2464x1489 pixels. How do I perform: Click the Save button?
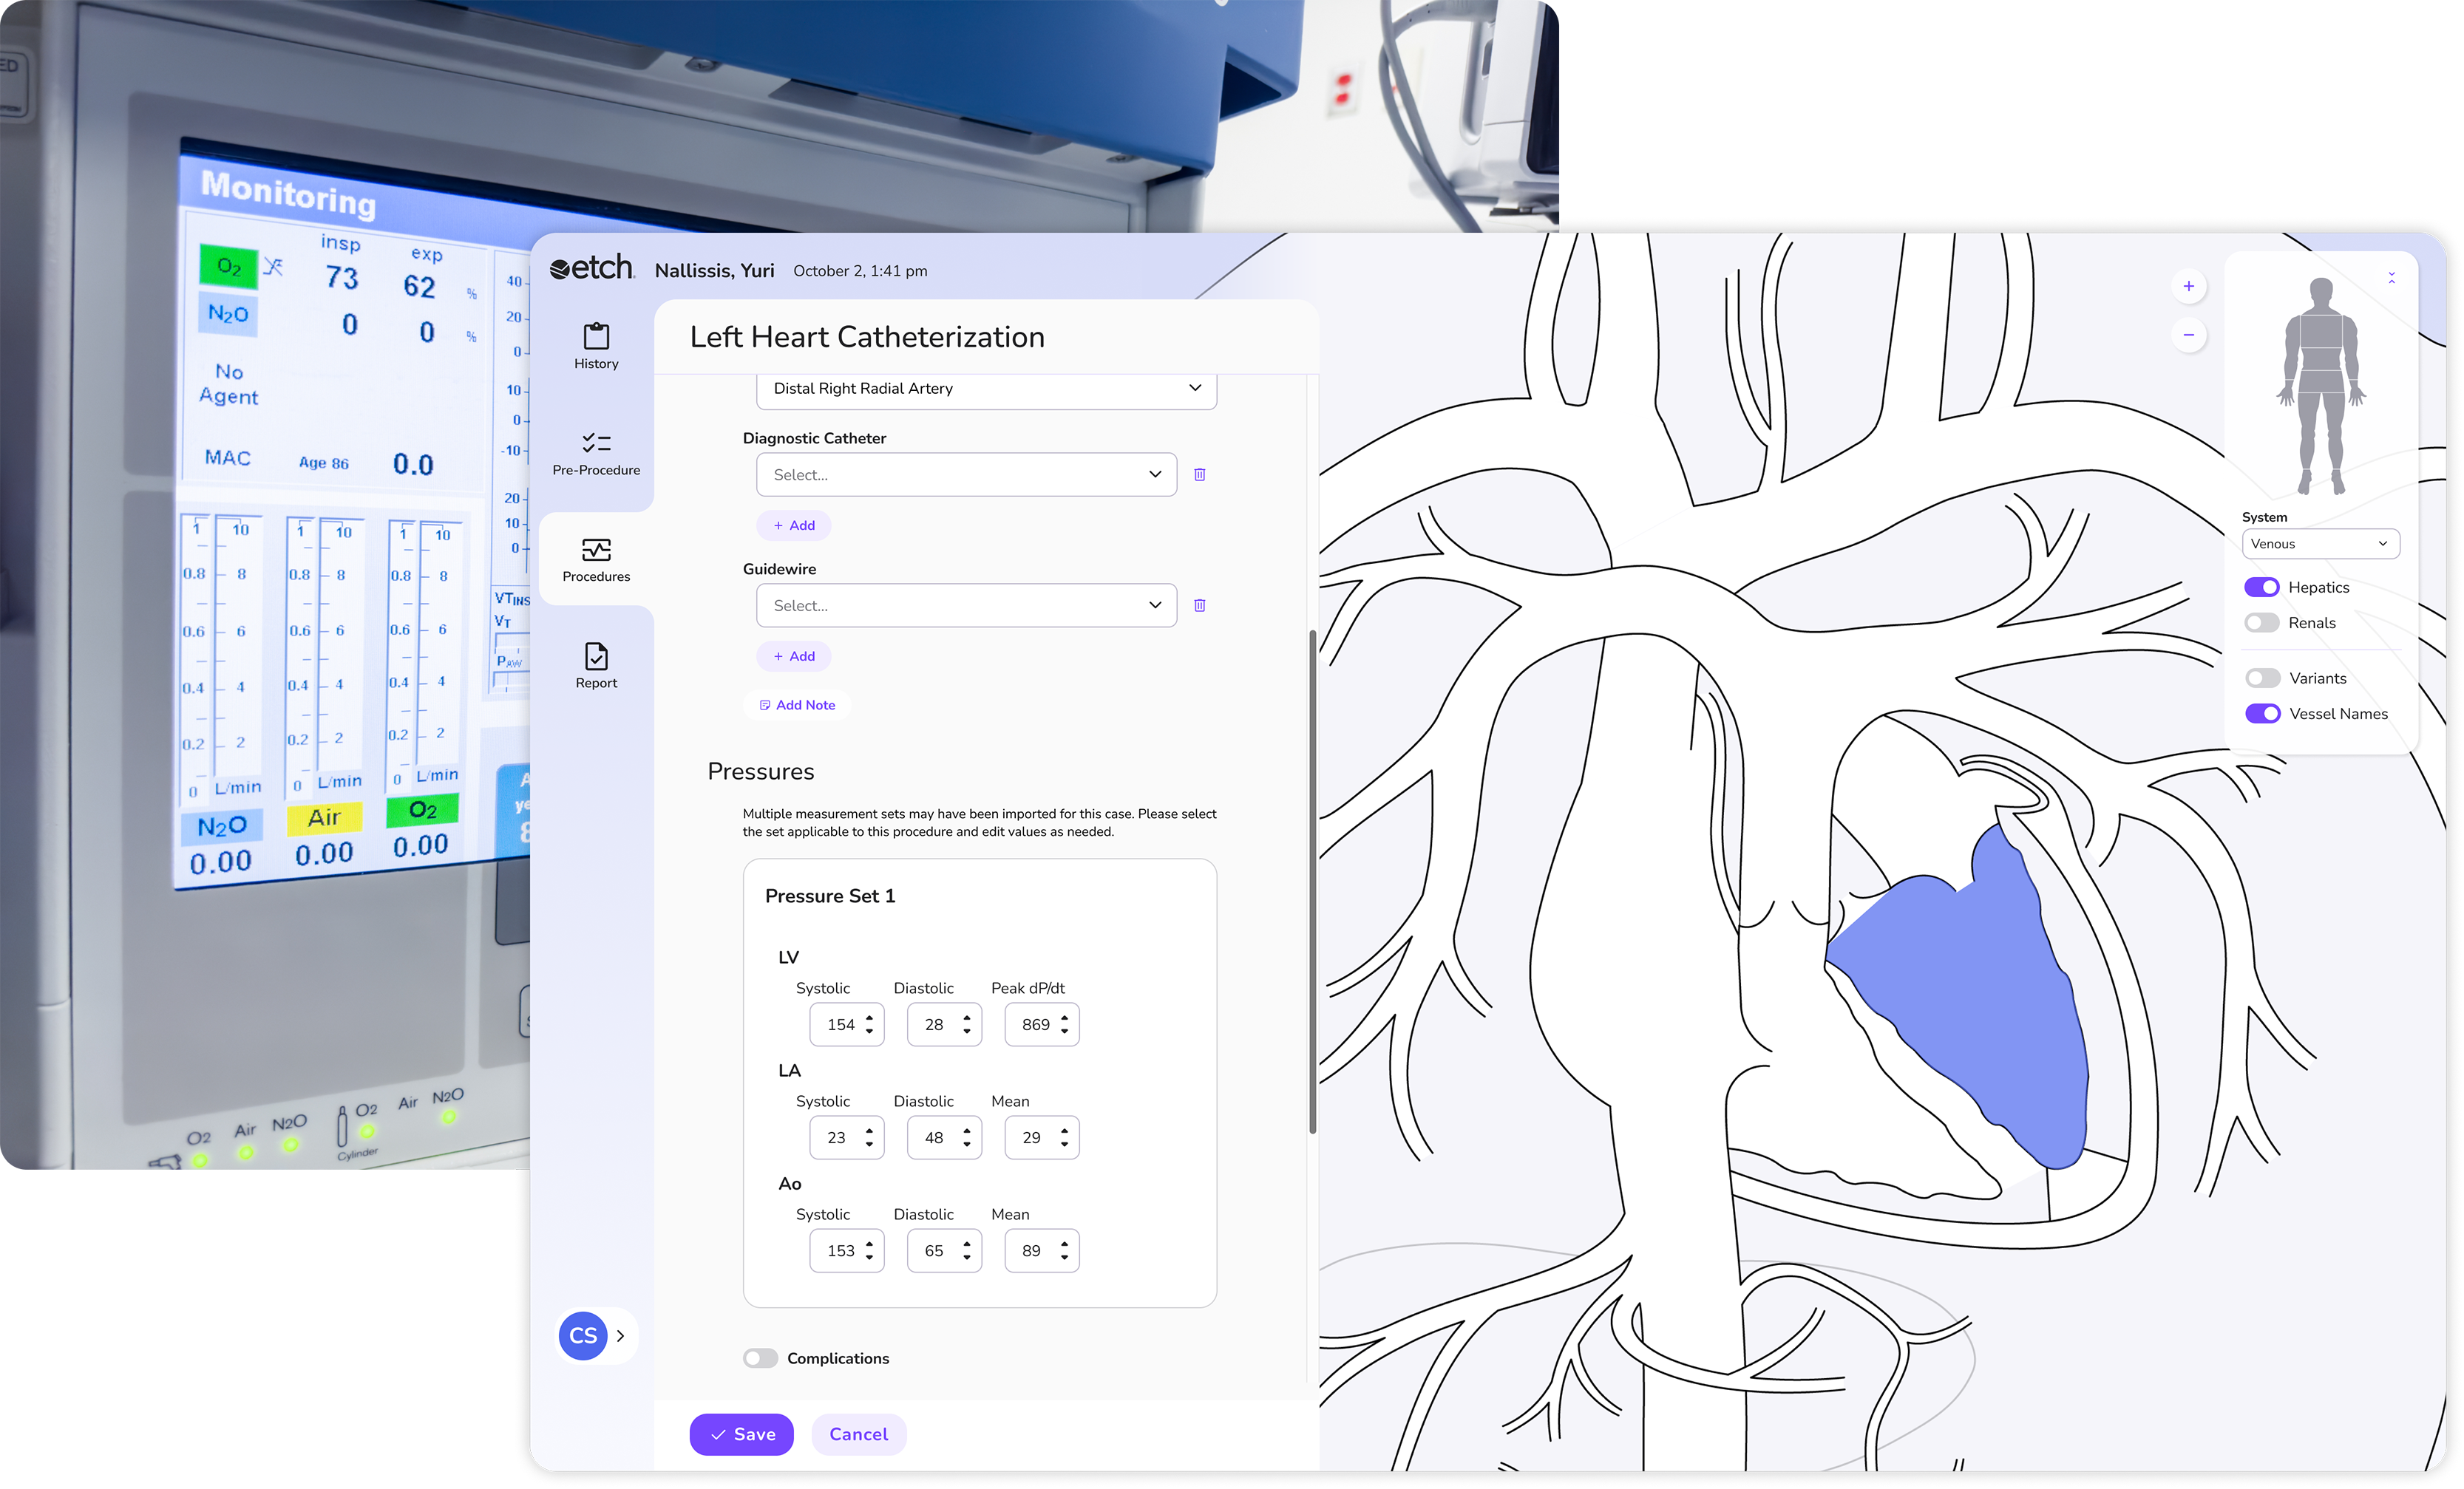[741, 1435]
